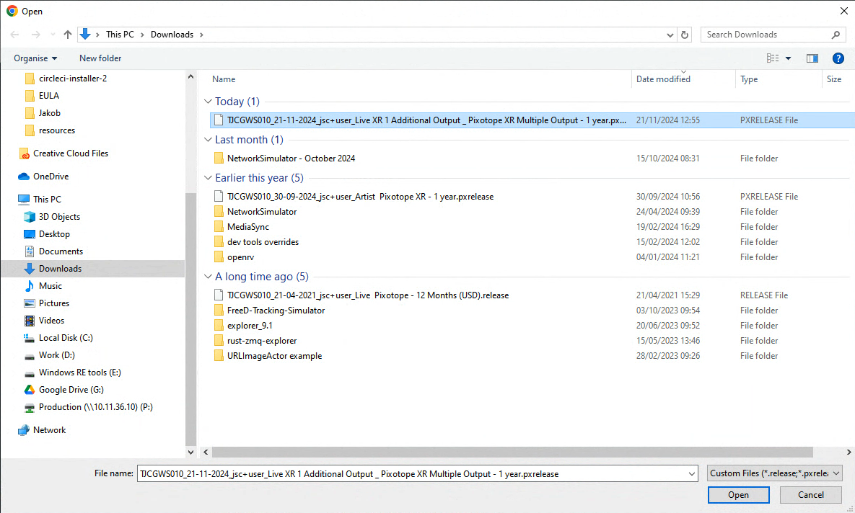The width and height of the screenshot is (855, 513).
Task: Open address bar history dropdown
Action: (670, 35)
